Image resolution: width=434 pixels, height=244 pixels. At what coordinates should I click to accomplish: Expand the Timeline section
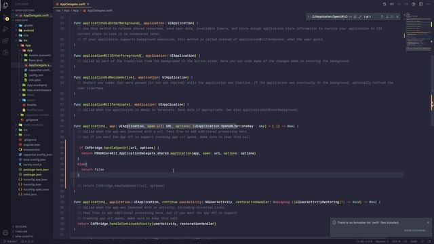(x=22, y=232)
